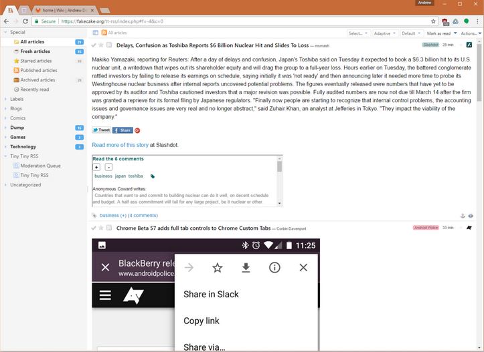
Task: Collapse the Tiny Tiny RSS category
Action: point(5,156)
